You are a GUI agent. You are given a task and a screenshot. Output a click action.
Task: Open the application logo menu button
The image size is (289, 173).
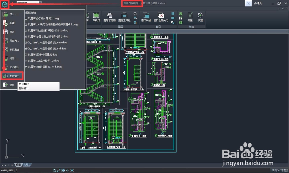coord(5,4)
